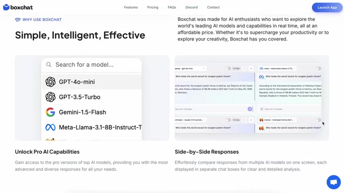The height and width of the screenshot is (193, 344).
Task: Click the Side-by-Side Responses heading
Action: 207,152
